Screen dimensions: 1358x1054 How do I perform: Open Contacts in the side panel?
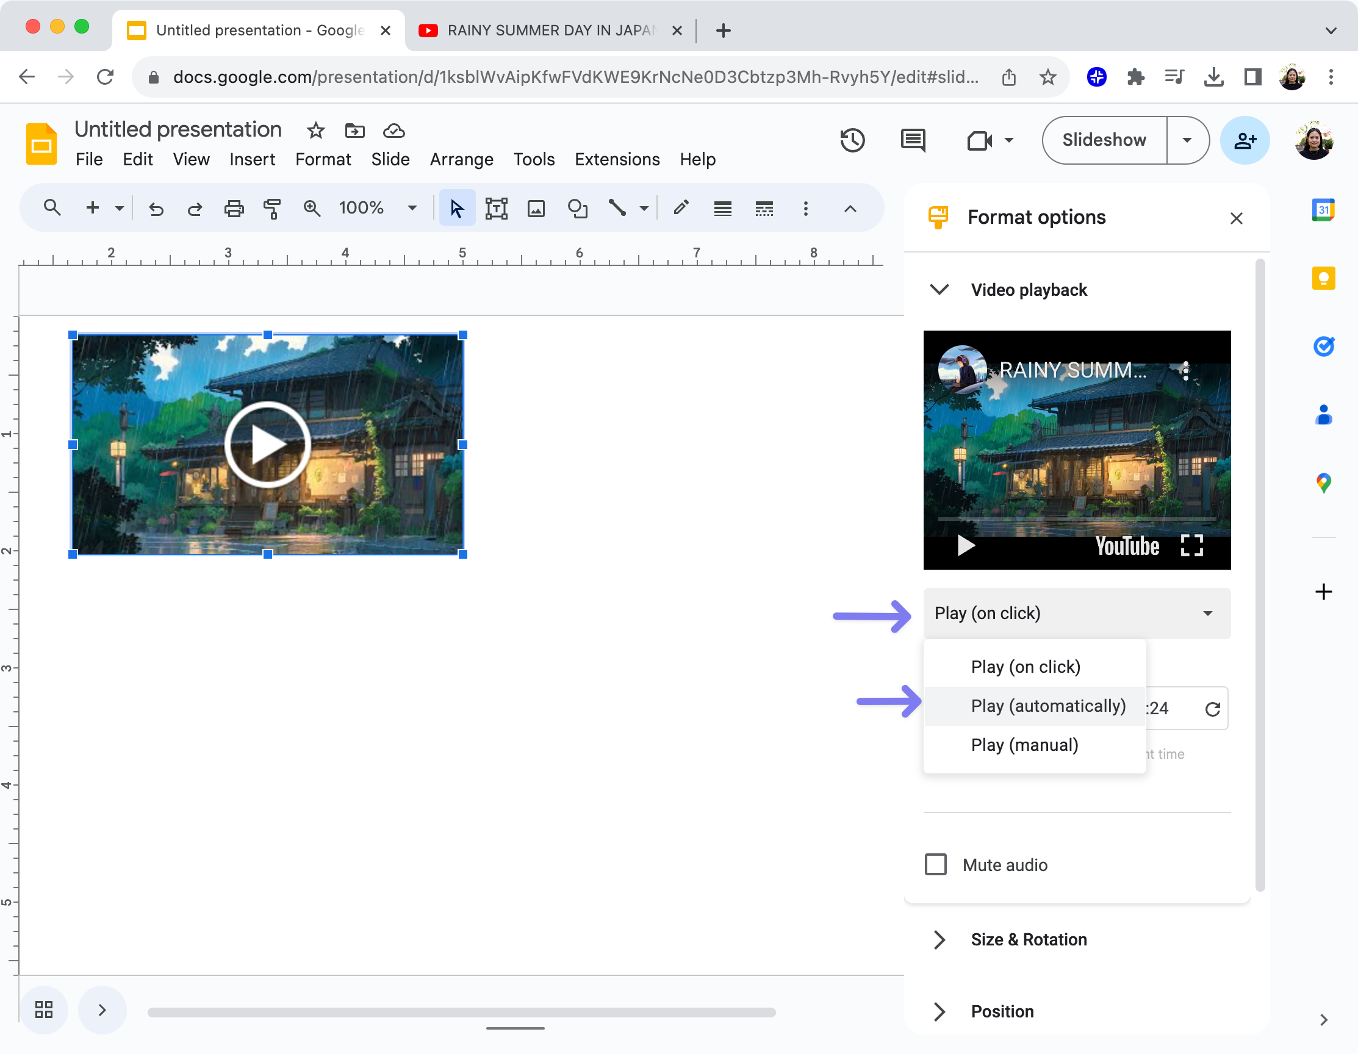click(x=1323, y=414)
